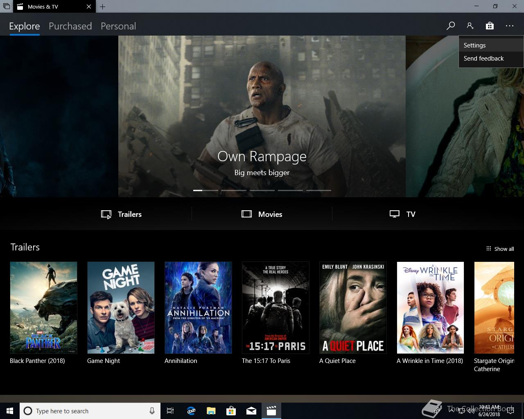Open the Trailers category button

[x=122, y=214]
